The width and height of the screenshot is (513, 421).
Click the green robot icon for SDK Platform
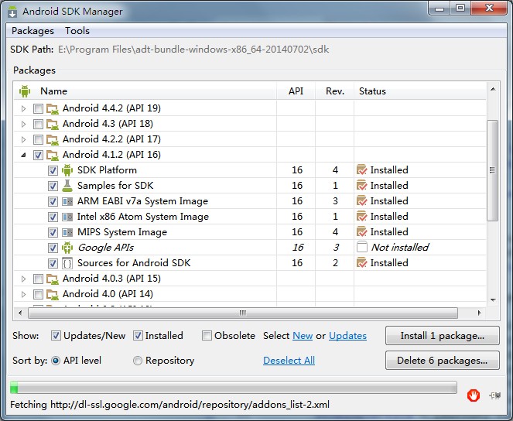point(67,170)
